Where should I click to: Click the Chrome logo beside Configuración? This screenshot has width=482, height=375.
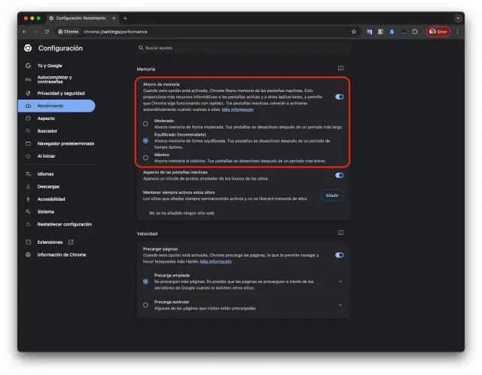(x=28, y=48)
